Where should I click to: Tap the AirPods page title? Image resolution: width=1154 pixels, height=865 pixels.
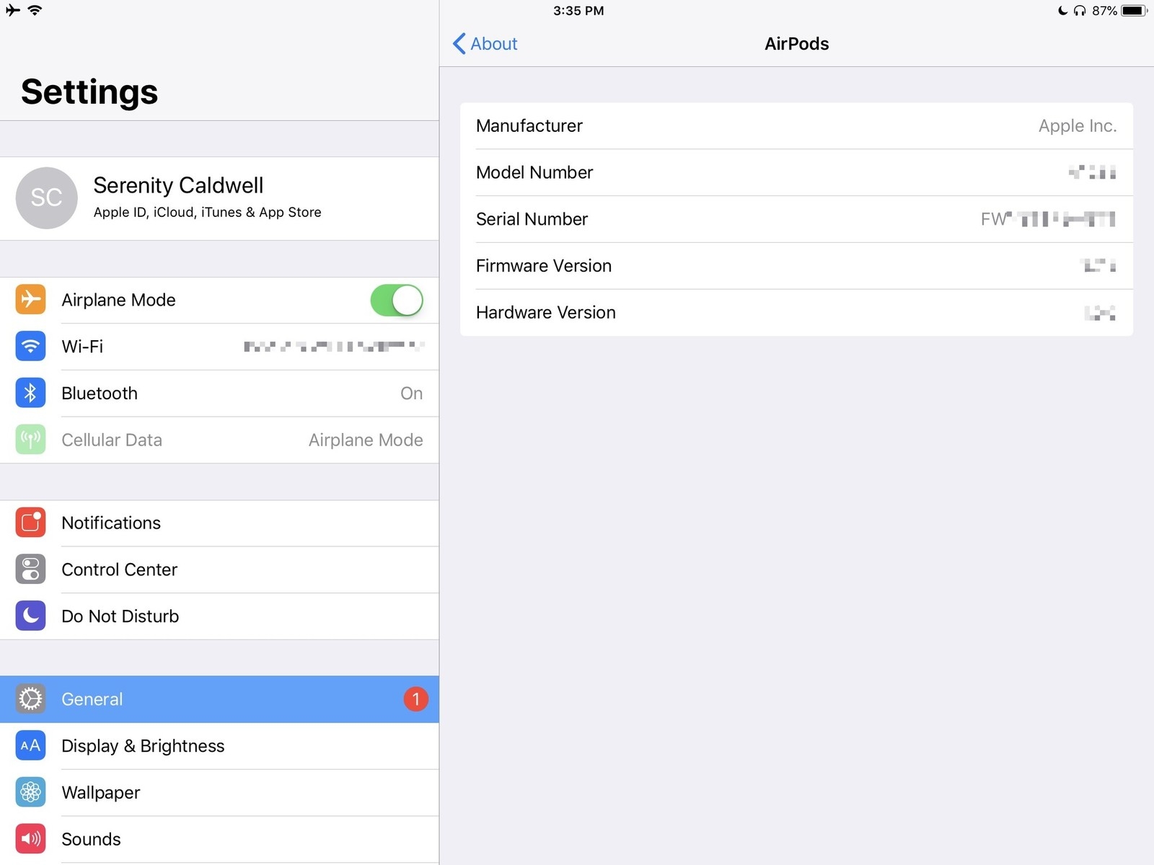pos(796,44)
